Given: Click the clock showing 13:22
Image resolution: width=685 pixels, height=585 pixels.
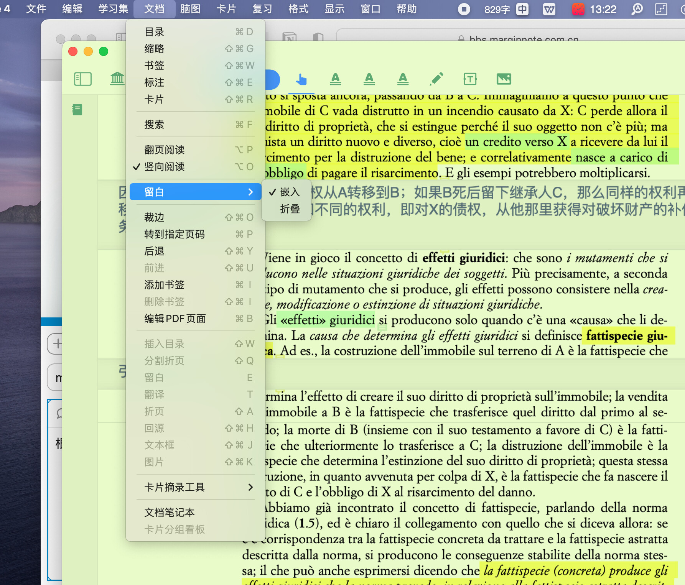Looking at the screenshot, I should (x=603, y=9).
